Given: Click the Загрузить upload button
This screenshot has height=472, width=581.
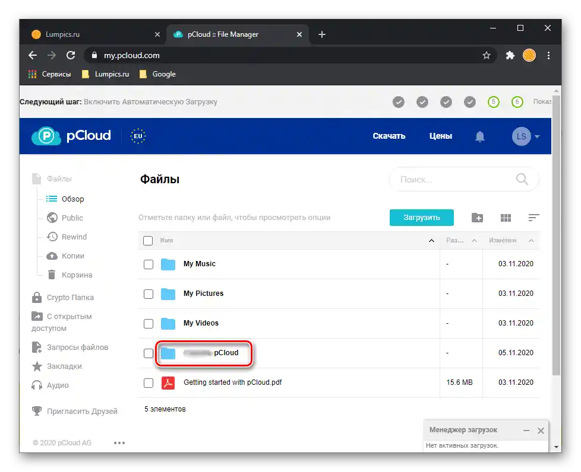Looking at the screenshot, I should (422, 218).
